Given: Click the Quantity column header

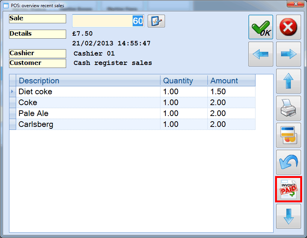Looking at the screenshot, I should coord(183,81).
